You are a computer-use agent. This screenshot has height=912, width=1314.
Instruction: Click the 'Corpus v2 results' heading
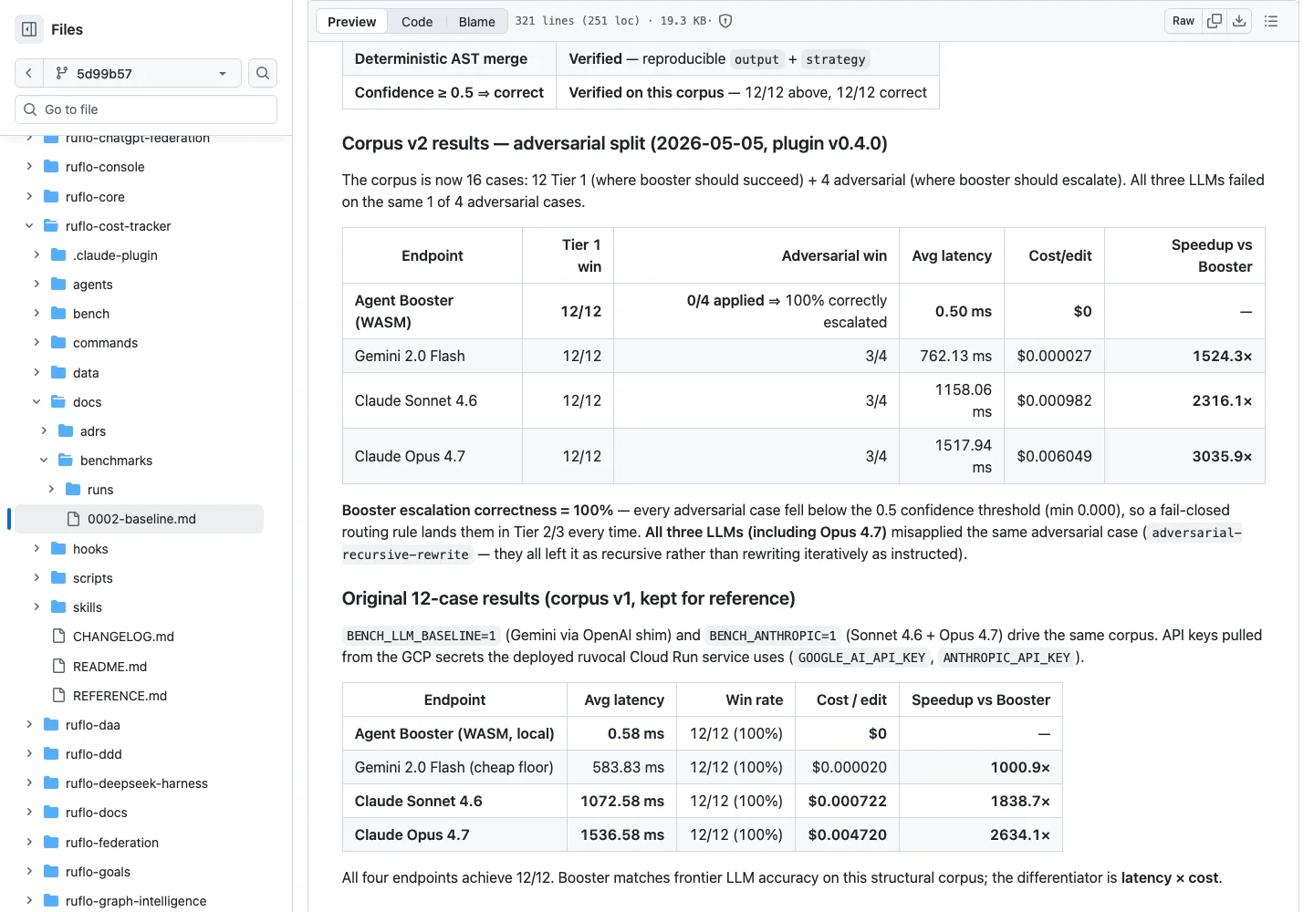pos(614,143)
